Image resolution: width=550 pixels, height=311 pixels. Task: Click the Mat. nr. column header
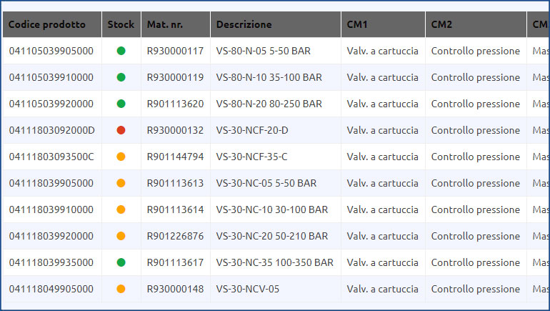click(x=165, y=24)
